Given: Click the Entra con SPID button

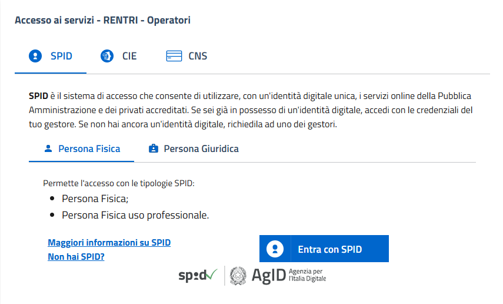Looking at the screenshot, I should tap(324, 249).
